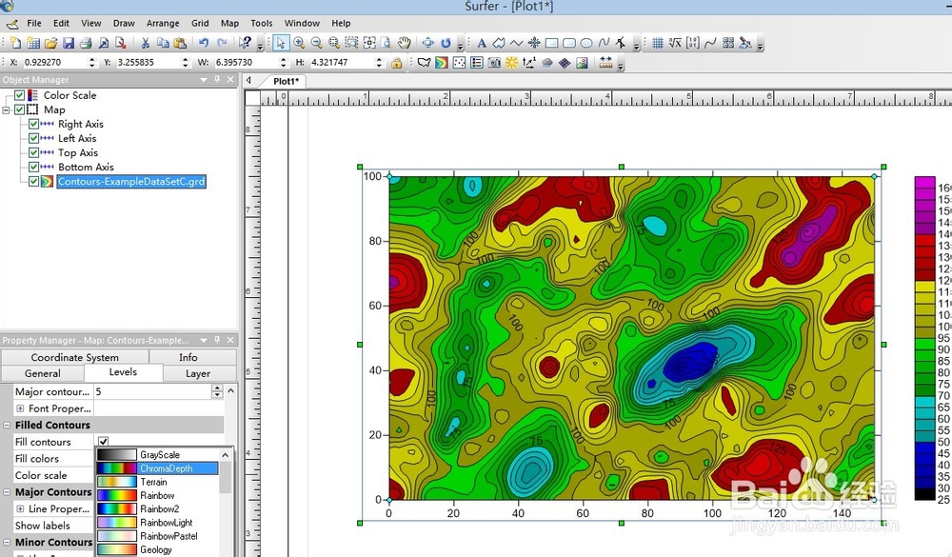Choose the Zoom Out tool
Image resolution: width=952 pixels, height=557 pixels.
click(316, 43)
